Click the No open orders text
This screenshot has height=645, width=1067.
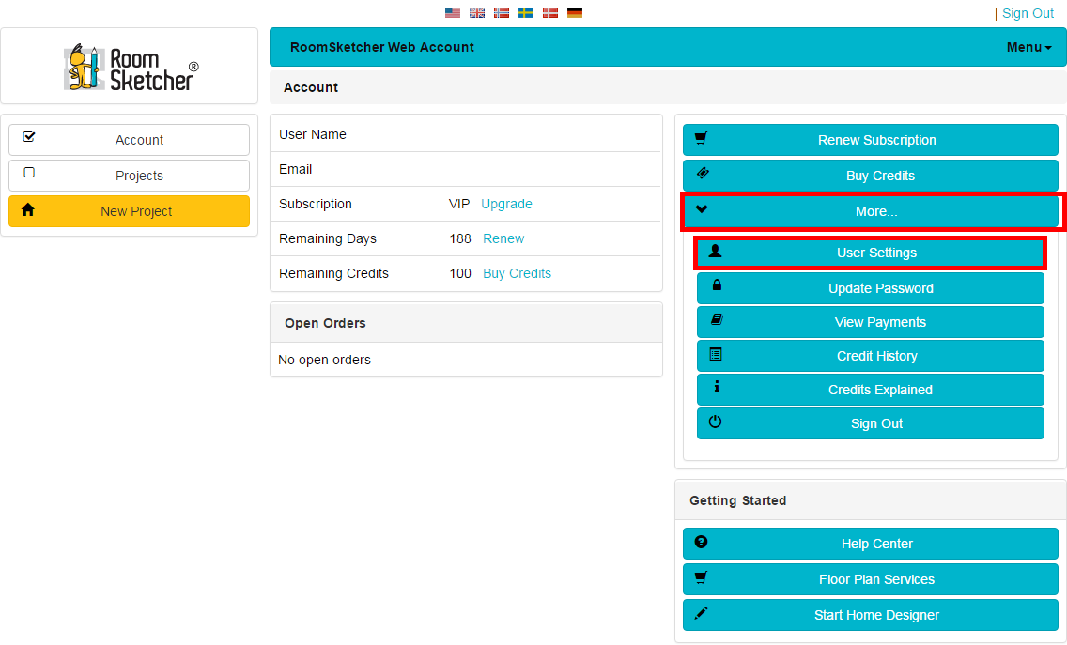pyautogui.click(x=325, y=360)
